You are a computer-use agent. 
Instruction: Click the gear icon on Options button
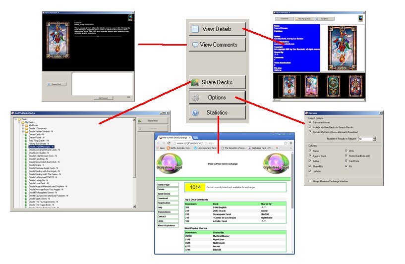[195, 98]
